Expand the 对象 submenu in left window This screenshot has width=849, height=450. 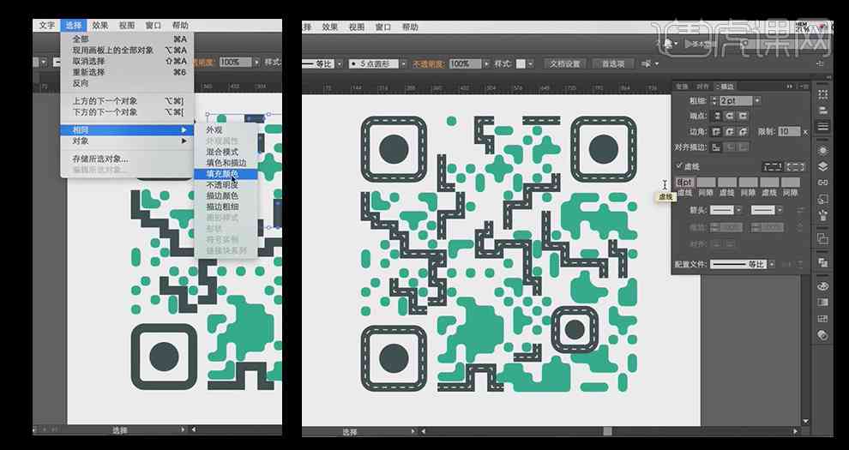pyautogui.click(x=127, y=141)
